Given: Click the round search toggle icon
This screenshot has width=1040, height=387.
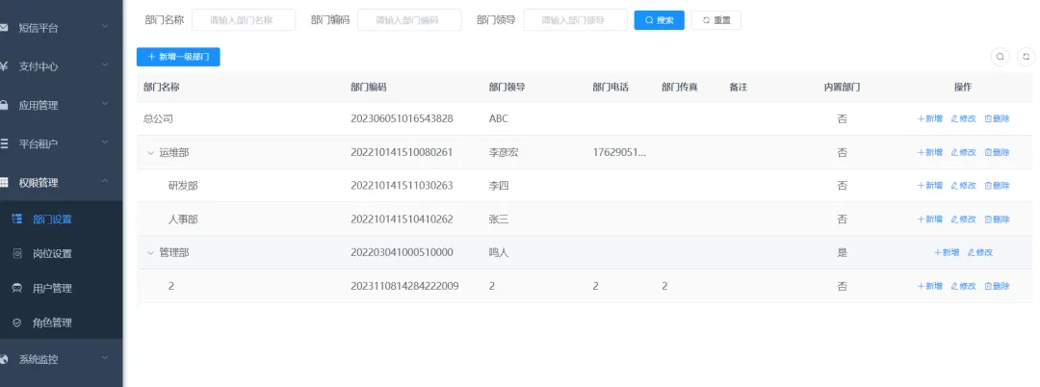Looking at the screenshot, I should click(x=1001, y=57).
